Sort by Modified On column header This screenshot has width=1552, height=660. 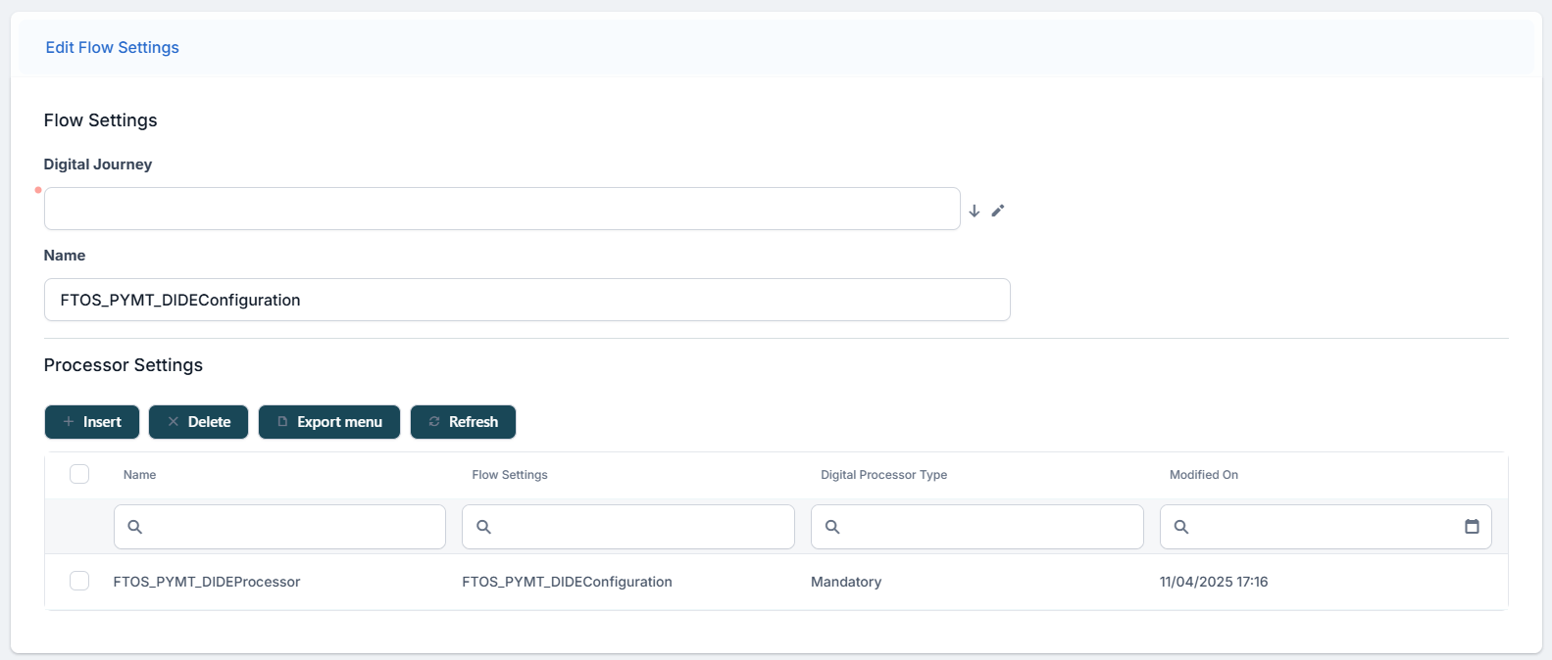1203,475
